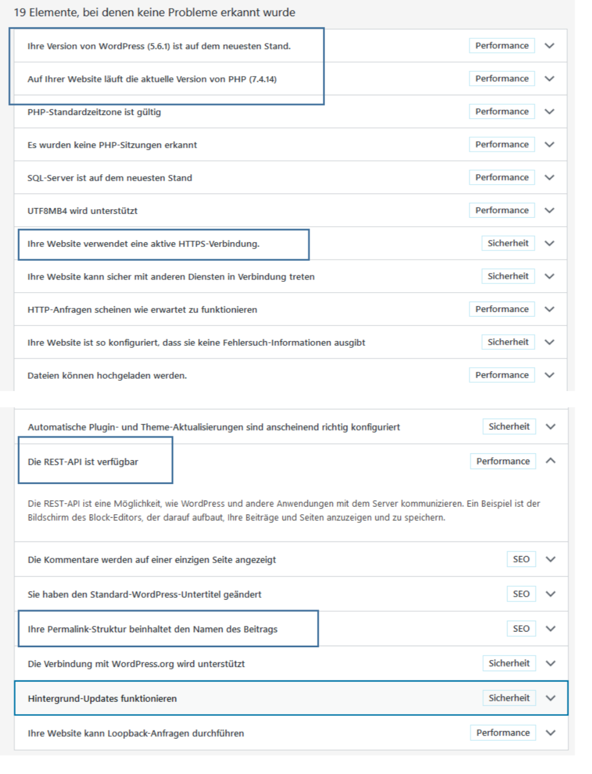The image size is (592, 774).
Task: Expand the Loopback-Anfragen row chevron
Action: click(x=550, y=733)
